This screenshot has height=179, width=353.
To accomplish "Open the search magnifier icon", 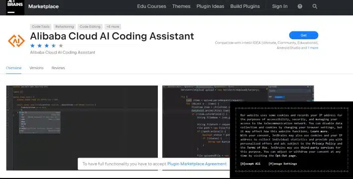I will [315, 6].
